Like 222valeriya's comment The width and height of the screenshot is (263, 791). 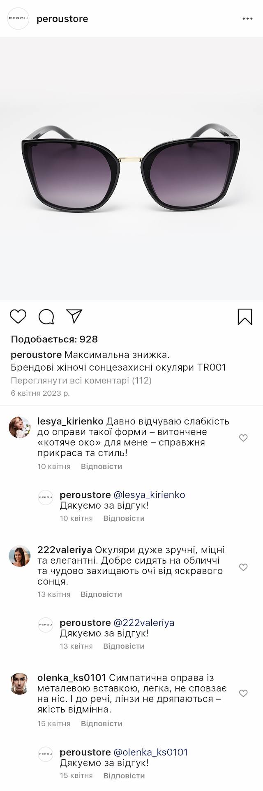tap(243, 567)
